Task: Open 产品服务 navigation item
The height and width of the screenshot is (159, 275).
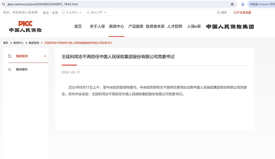Action: (x=136, y=26)
